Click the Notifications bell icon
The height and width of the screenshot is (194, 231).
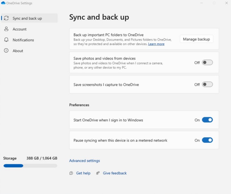point(6,40)
